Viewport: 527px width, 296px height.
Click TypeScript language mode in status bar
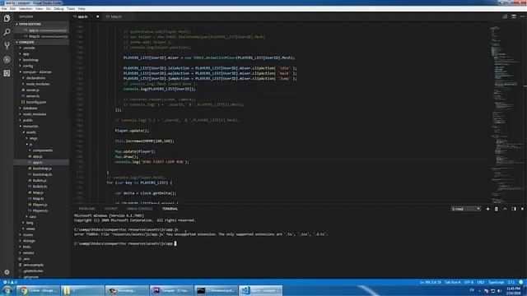pos(496,282)
